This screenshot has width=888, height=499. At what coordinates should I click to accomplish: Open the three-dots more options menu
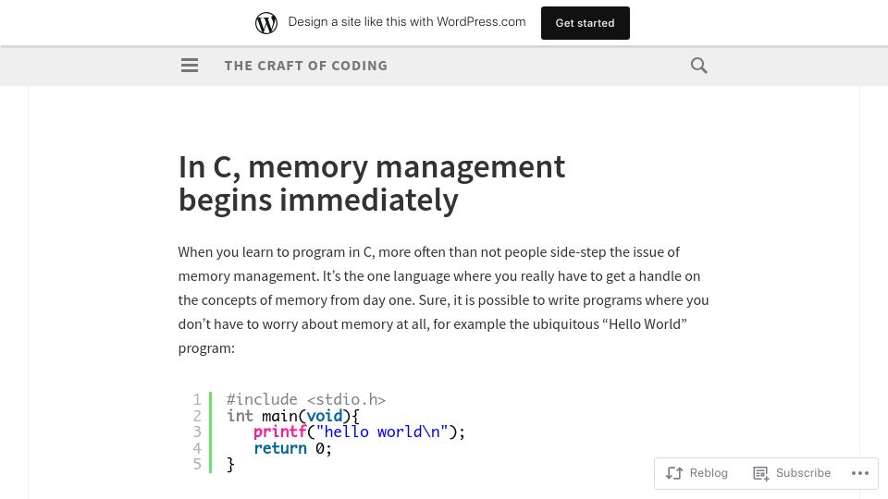coord(859,473)
